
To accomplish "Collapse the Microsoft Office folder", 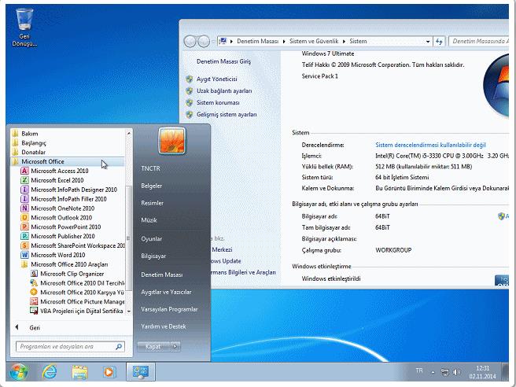I will 42,161.
